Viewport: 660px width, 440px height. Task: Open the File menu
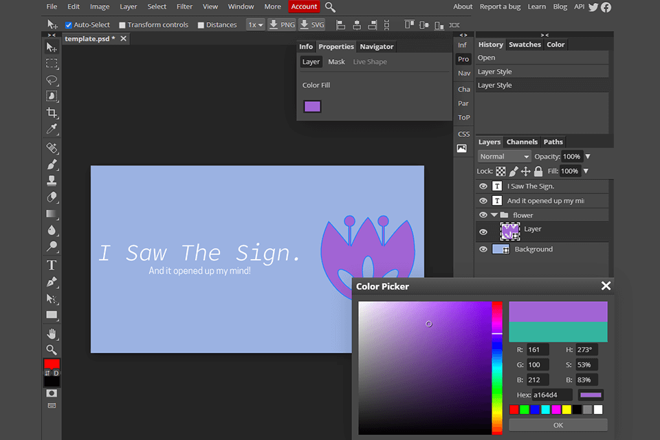coord(52,7)
